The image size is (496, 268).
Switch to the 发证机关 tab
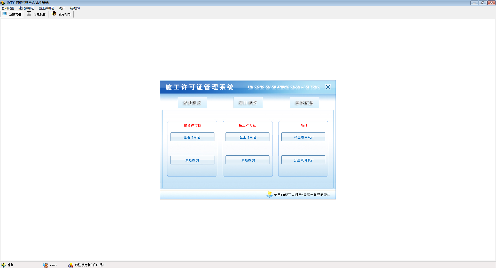click(x=192, y=103)
